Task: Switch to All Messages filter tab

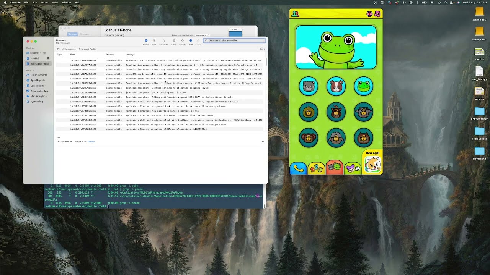Action: coord(69,49)
